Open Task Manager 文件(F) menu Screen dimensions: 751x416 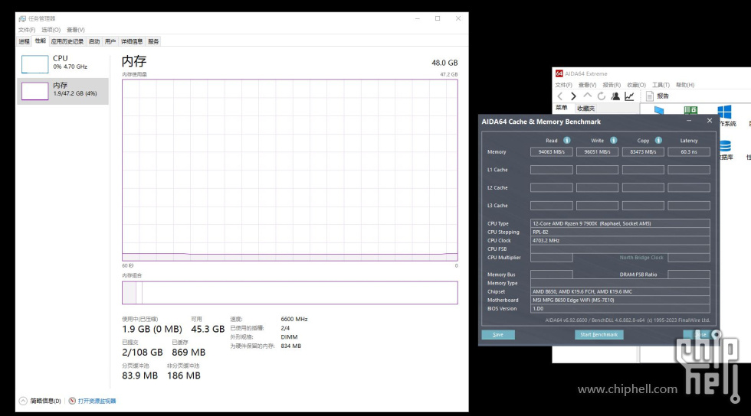(27, 30)
